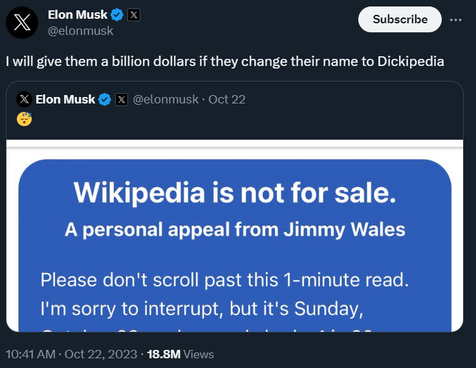Screen dimensions: 476x368
Task: Click the blue verified badge beside the top name
Action: (117, 14)
